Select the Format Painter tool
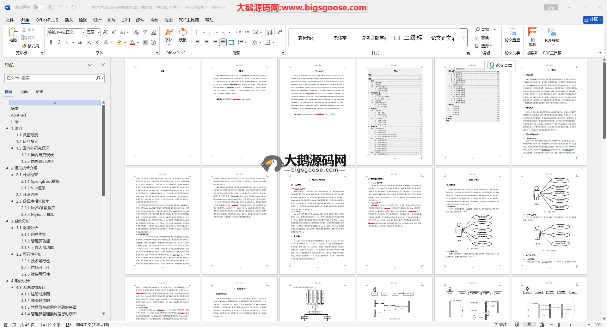The width and height of the screenshot is (607, 327). 30,46
